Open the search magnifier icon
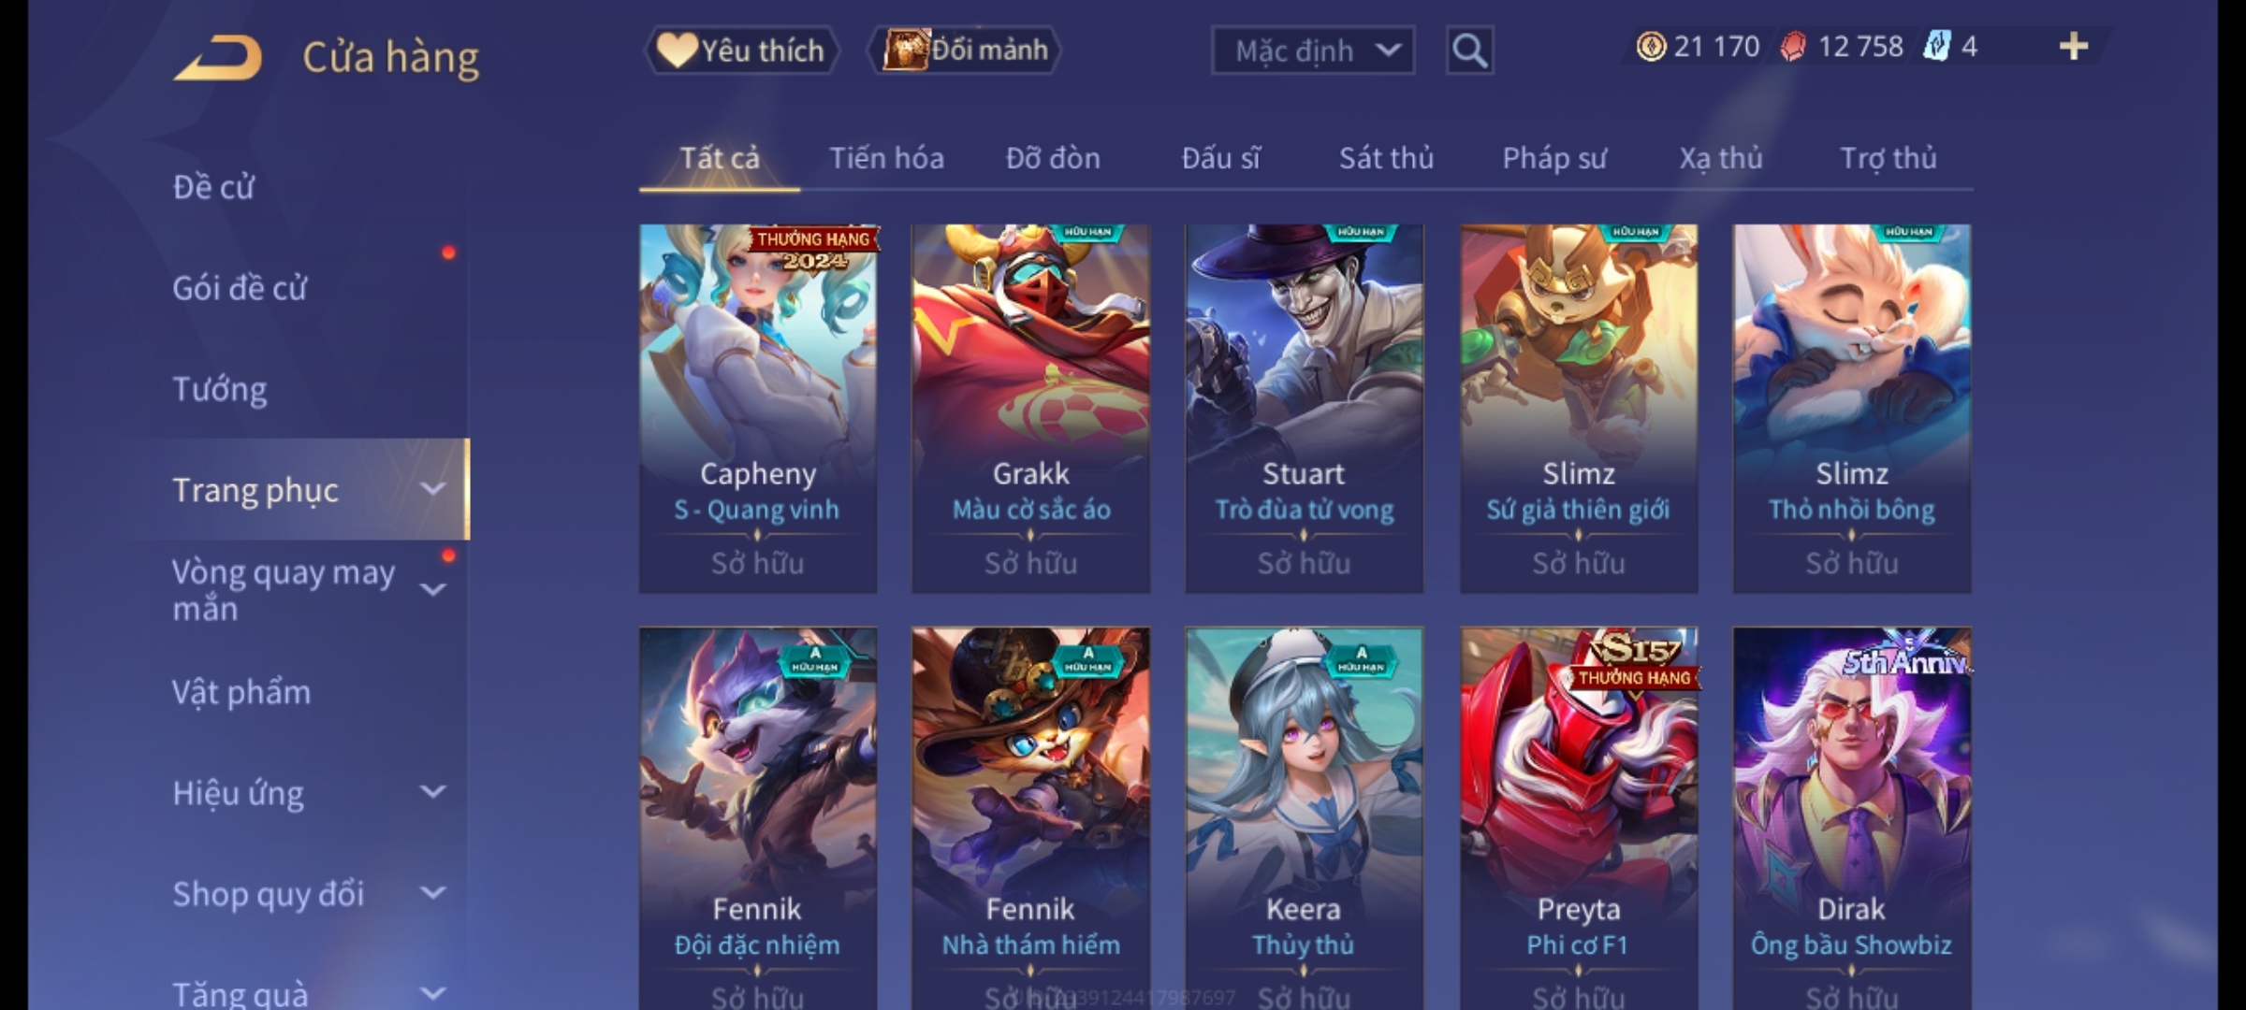 tap(1469, 50)
